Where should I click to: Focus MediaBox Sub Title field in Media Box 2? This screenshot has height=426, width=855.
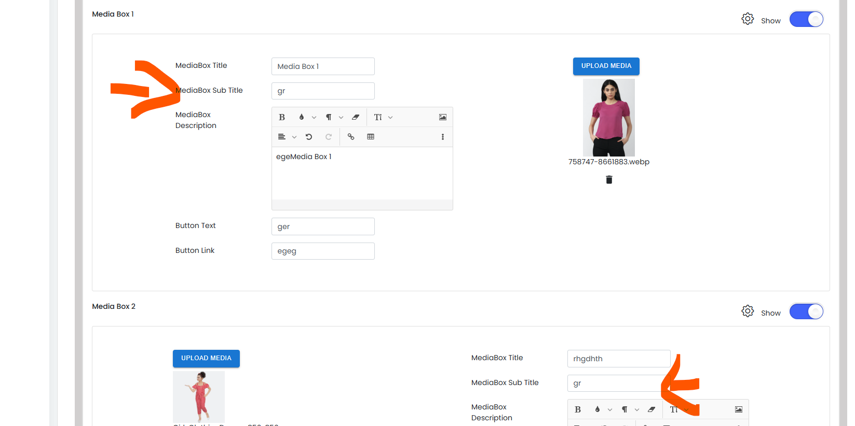pyautogui.click(x=619, y=383)
